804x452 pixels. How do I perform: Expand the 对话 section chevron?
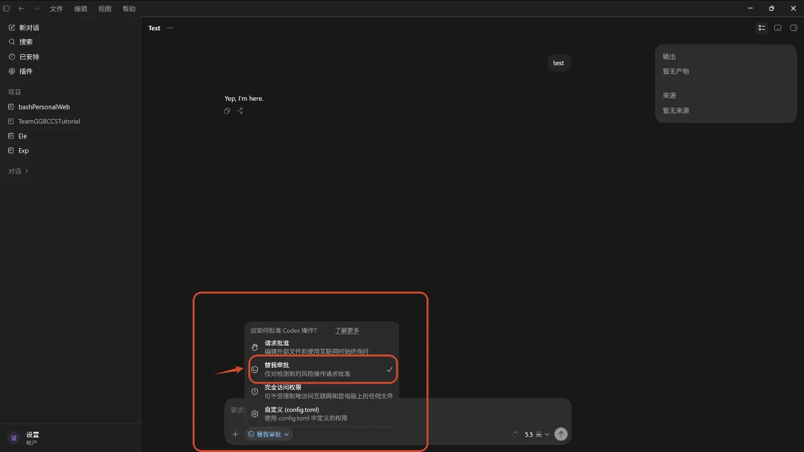(x=27, y=172)
